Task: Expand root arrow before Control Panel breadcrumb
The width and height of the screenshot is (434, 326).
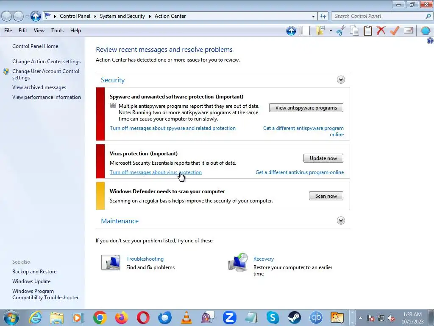Action: click(55, 17)
